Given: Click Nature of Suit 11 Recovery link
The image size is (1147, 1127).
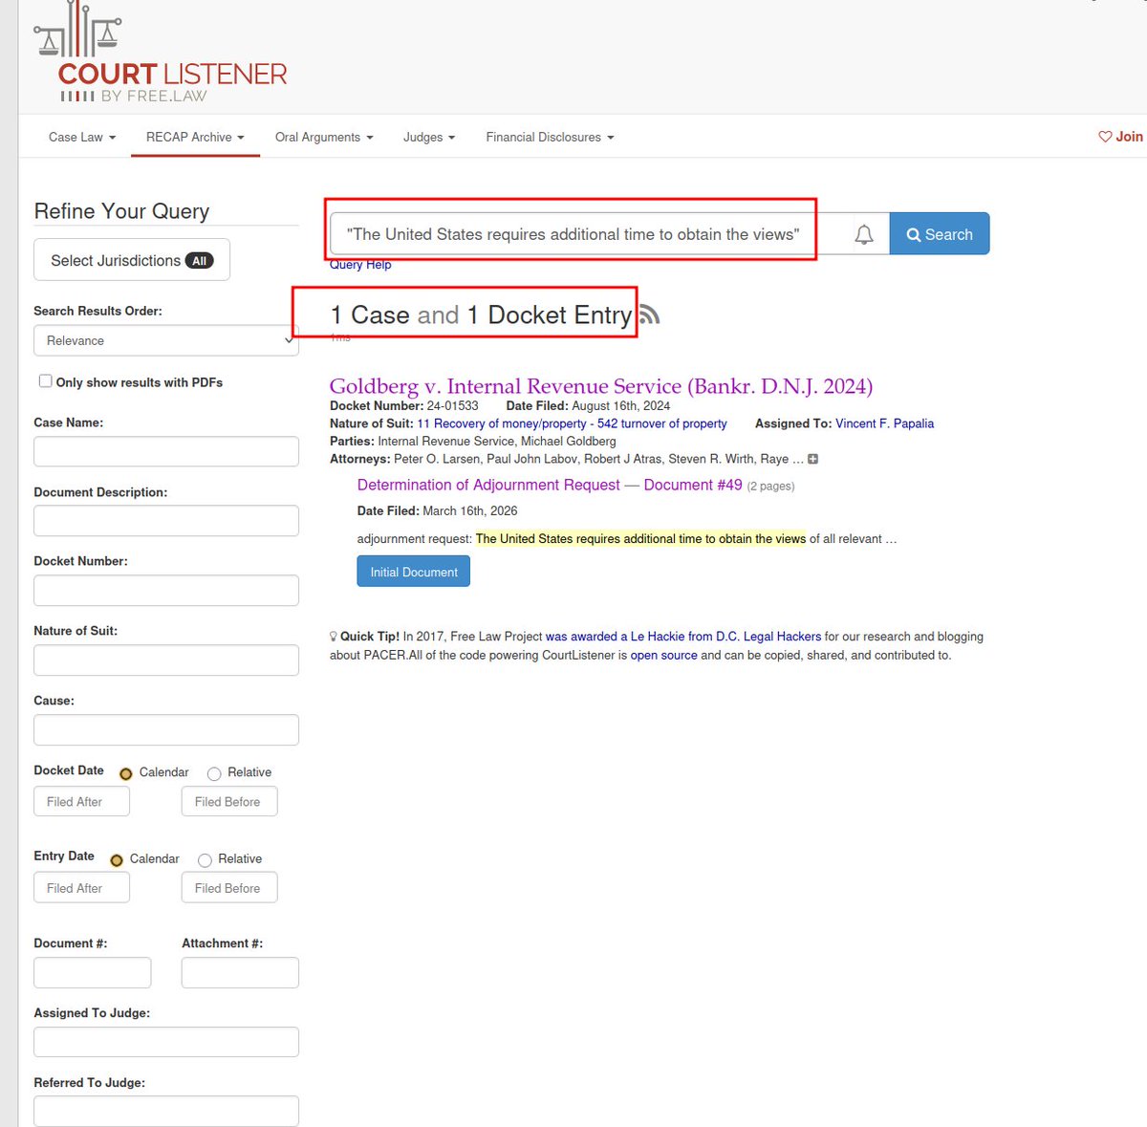Looking at the screenshot, I should (x=572, y=423).
